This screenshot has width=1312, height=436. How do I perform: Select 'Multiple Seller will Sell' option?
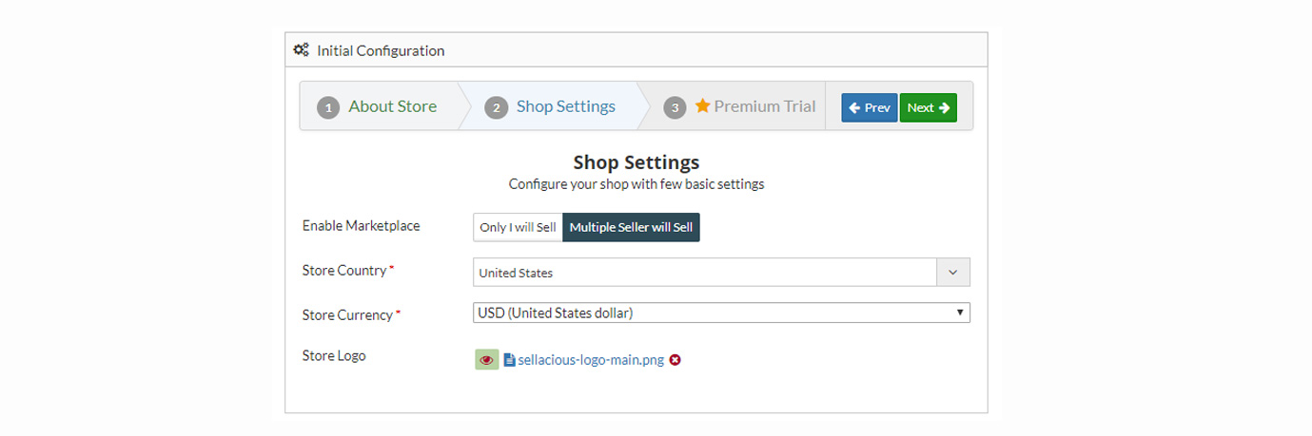coord(631,228)
